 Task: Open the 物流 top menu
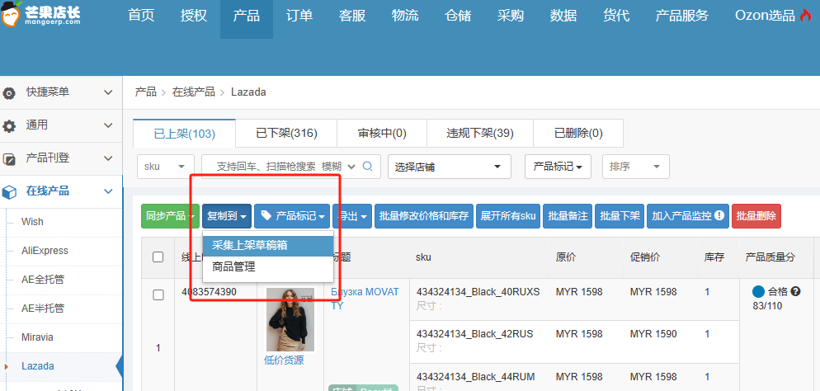(x=405, y=16)
